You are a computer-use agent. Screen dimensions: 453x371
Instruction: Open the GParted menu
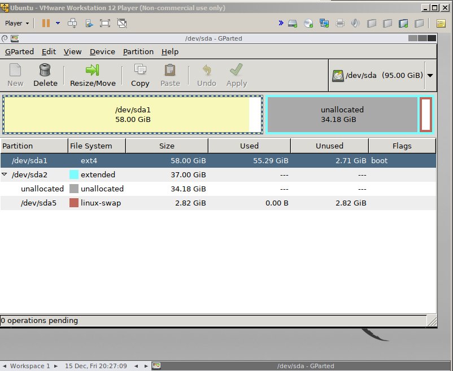(19, 52)
